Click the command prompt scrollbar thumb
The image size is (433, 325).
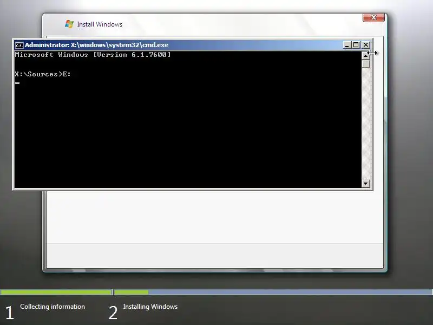click(x=366, y=64)
